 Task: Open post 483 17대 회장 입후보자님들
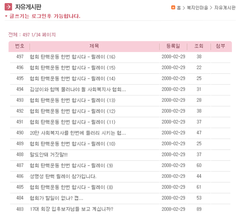(x=71, y=209)
